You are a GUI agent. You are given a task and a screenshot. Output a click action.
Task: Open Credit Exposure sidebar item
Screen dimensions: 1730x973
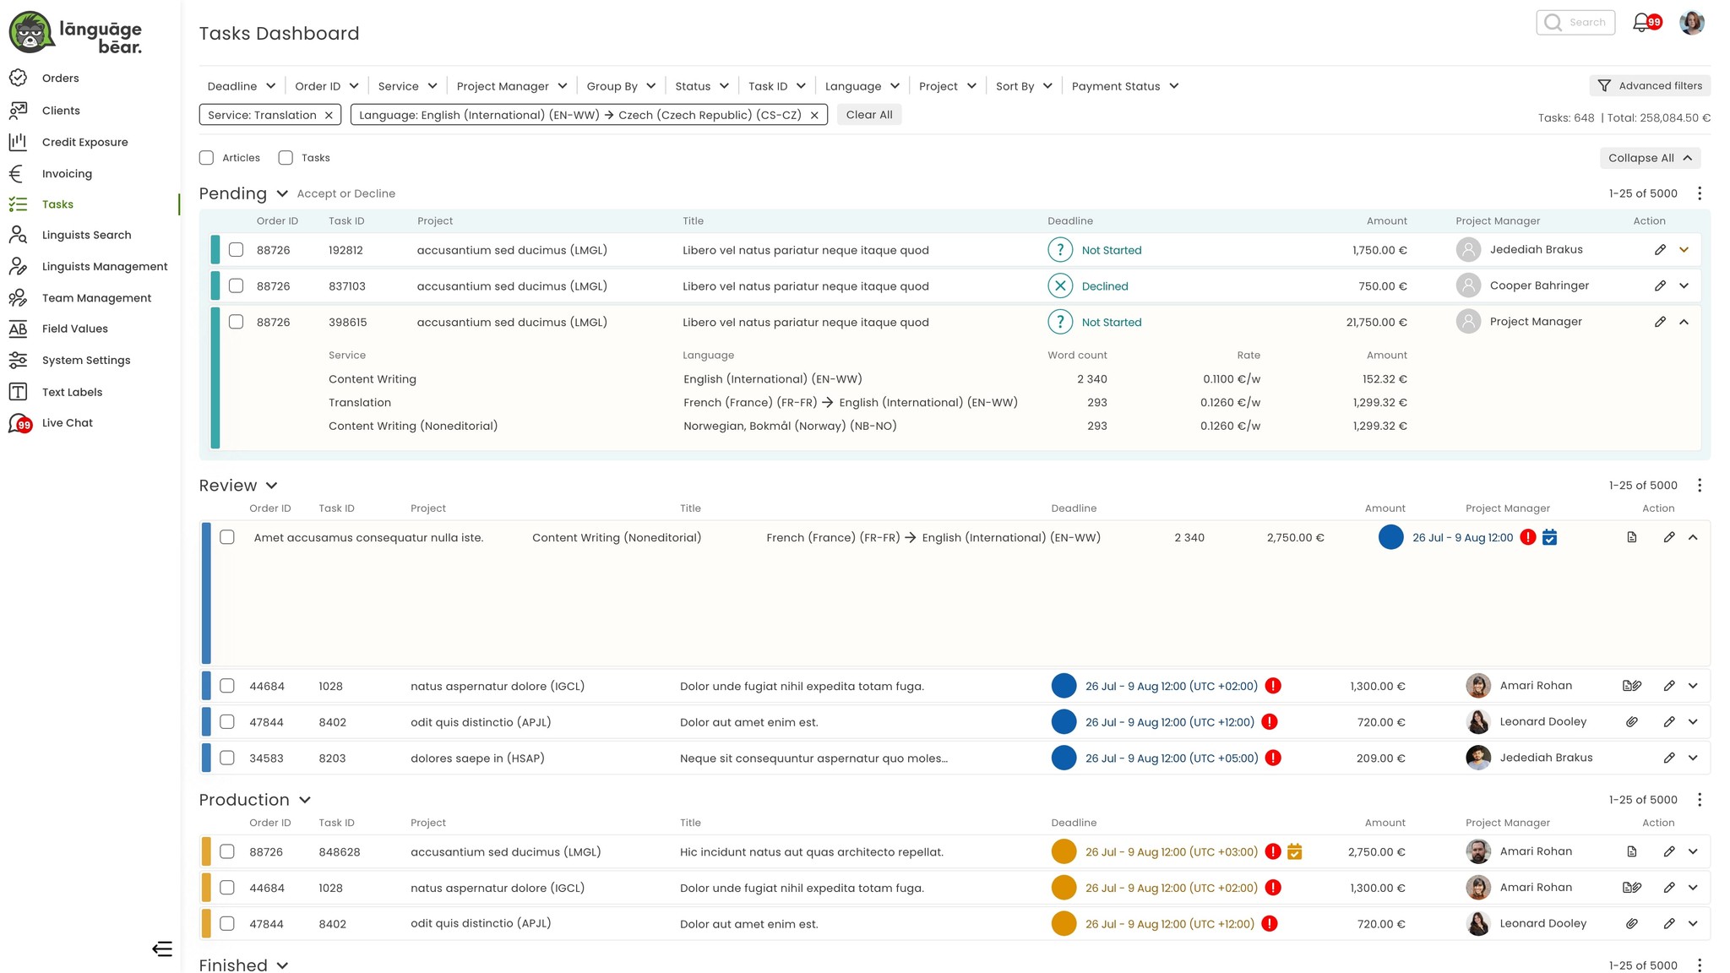(84, 142)
